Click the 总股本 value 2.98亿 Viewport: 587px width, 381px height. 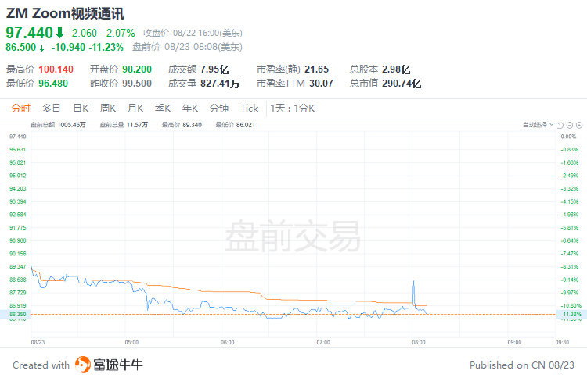396,69
